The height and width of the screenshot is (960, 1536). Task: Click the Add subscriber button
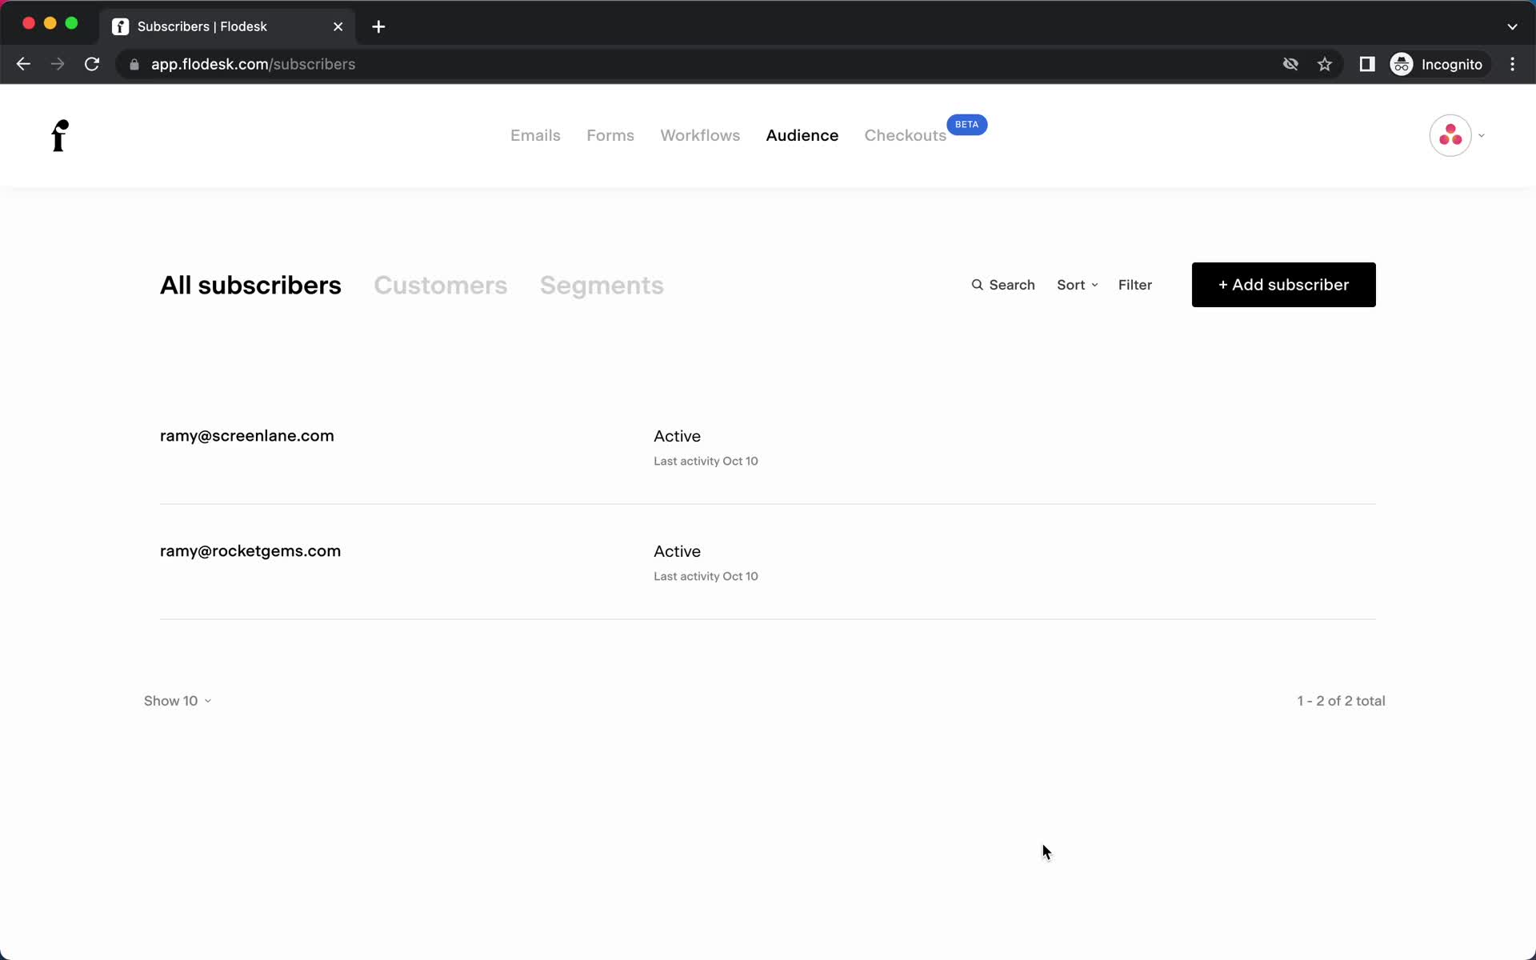(x=1282, y=284)
